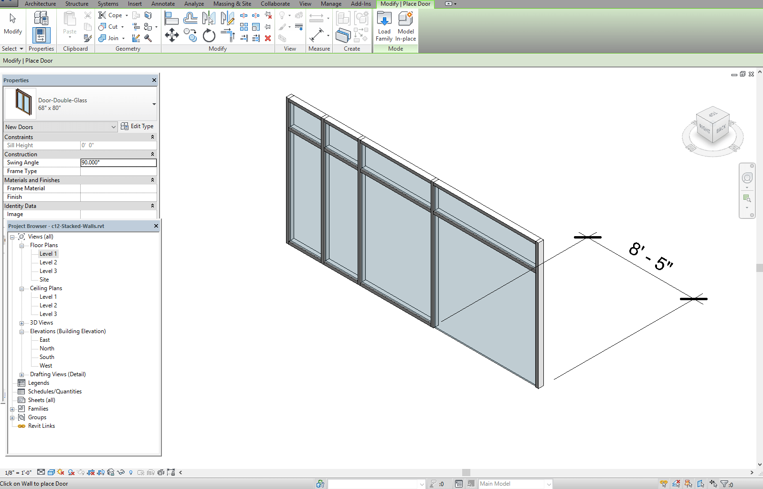
Task: Toggle Reveal Hidden Elements lightbulb
Action: click(131, 472)
